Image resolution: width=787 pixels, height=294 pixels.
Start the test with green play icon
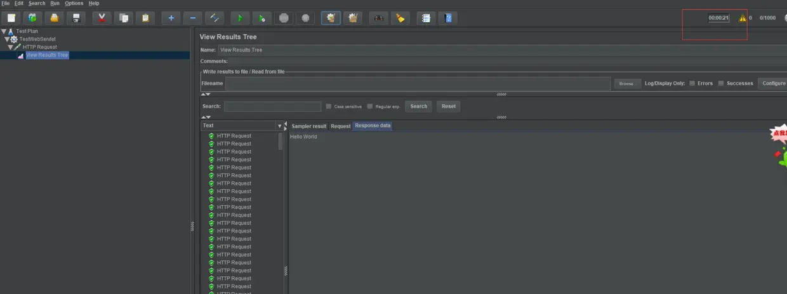click(x=240, y=18)
